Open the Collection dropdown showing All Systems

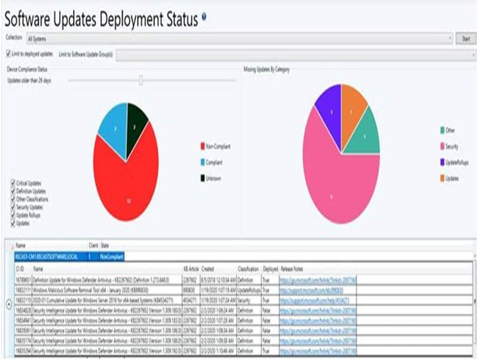[x=239, y=38]
